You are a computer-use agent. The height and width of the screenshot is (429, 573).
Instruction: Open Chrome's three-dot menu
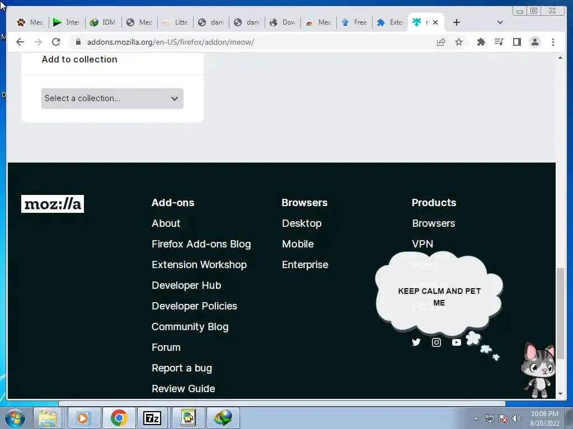553,42
